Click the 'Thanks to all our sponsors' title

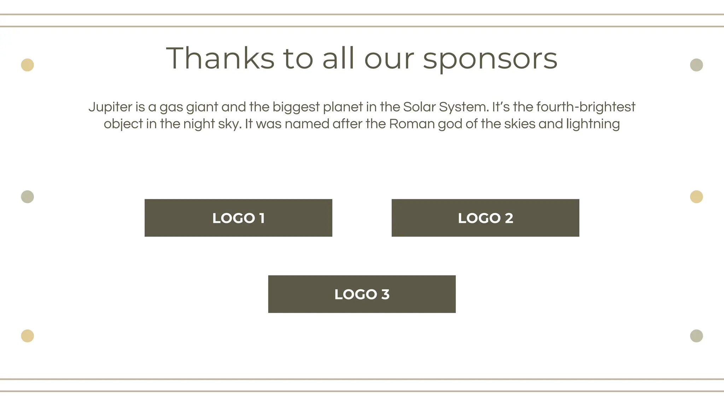point(362,58)
